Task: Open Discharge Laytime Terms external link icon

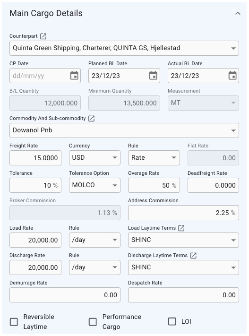Action: pos(193,256)
